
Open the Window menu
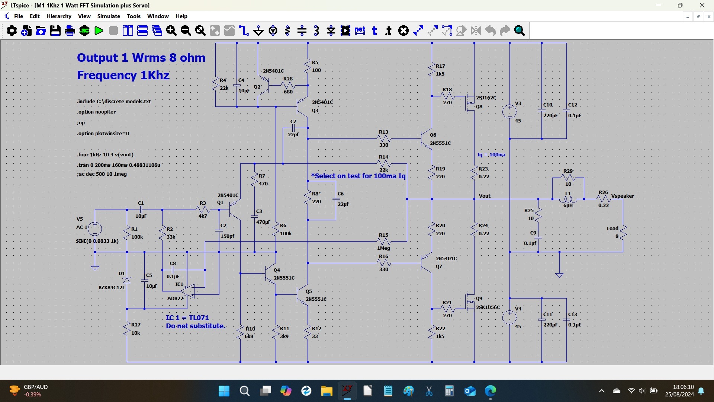pyautogui.click(x=158, y=16)
